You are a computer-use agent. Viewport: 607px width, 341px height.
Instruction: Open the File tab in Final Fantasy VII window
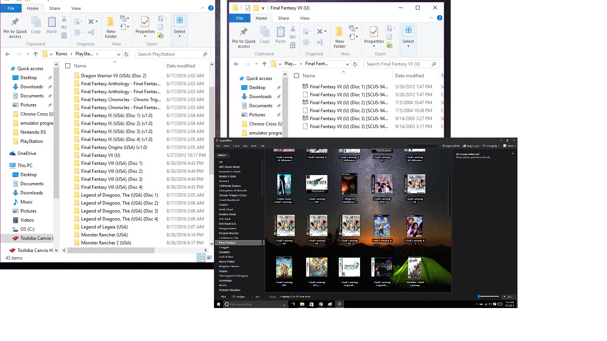pos(240,18)
